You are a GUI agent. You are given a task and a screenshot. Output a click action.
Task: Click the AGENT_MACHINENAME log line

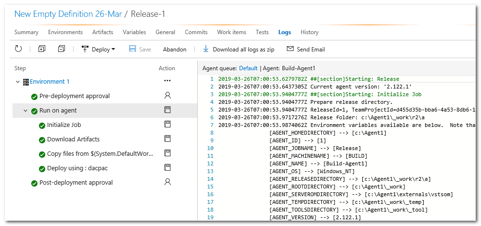(318, 156)
